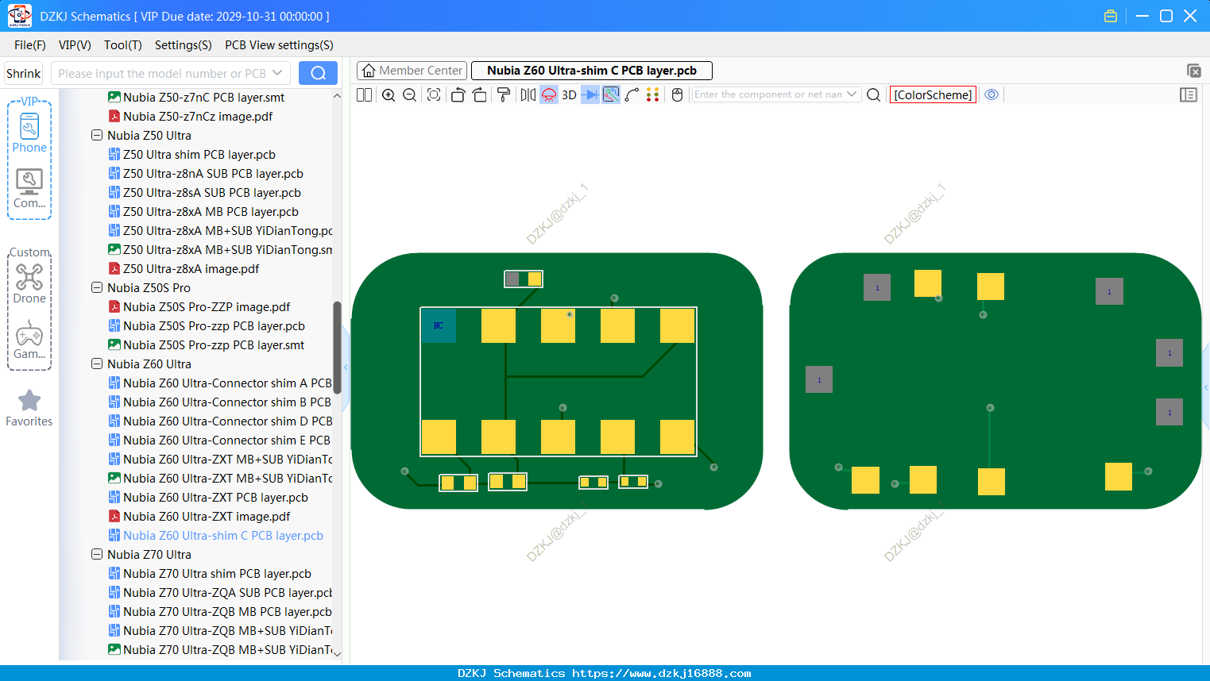Select the teal NC pad on the board
Screen dimensions: 1210x681
point(439,325)
